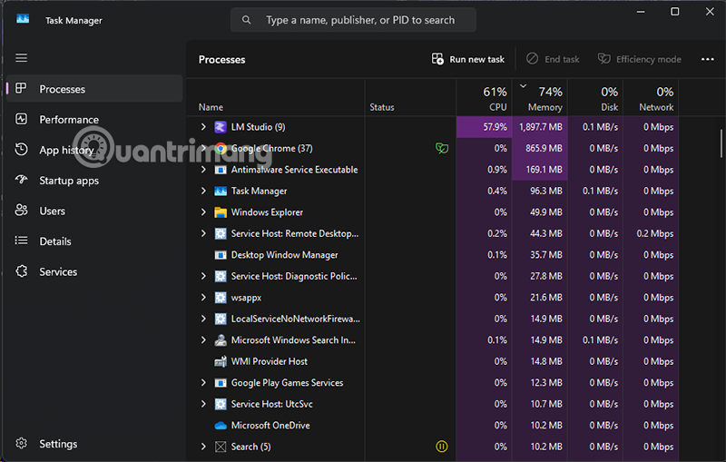This screenshot has height=462, width=726.
Task: Click the process list vertical scrollbar
Action: pyautogui.click(x=721, y=143)
